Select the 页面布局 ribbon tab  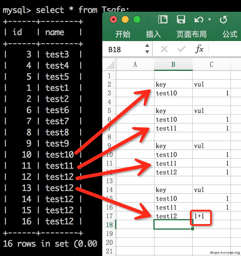[191, 34]
